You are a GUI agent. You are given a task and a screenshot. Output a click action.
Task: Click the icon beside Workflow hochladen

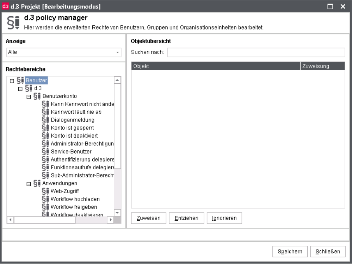click(45, 199)
